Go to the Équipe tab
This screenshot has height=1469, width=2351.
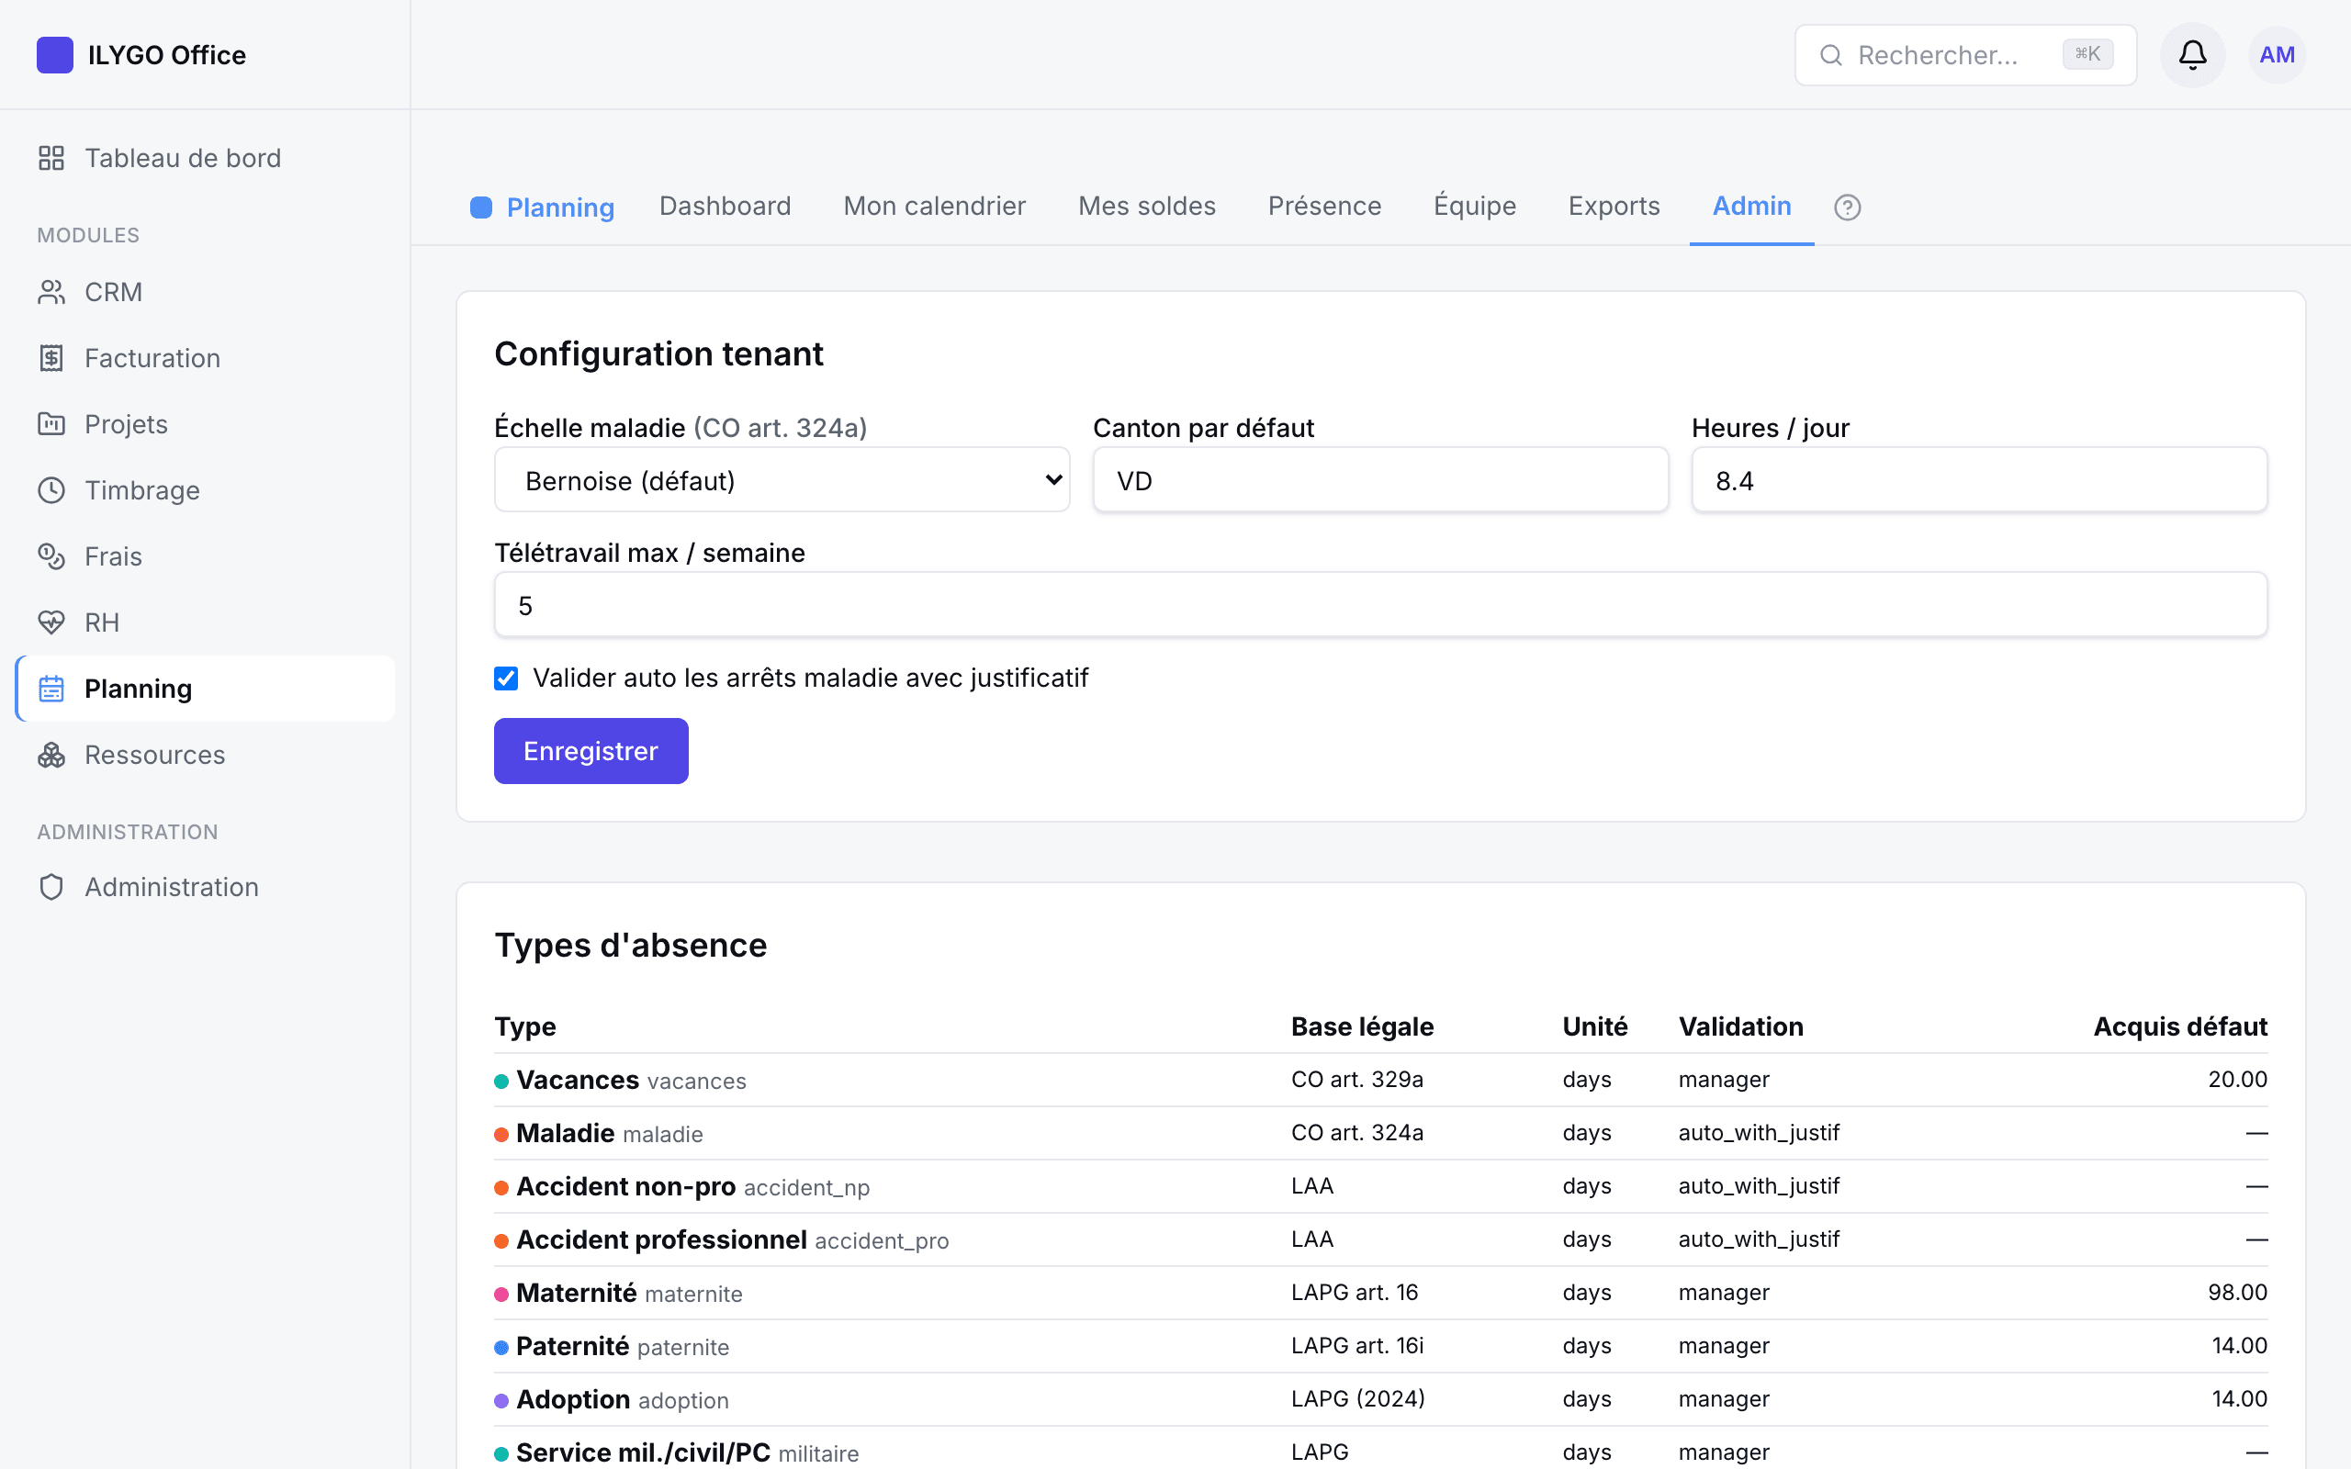1475,206
